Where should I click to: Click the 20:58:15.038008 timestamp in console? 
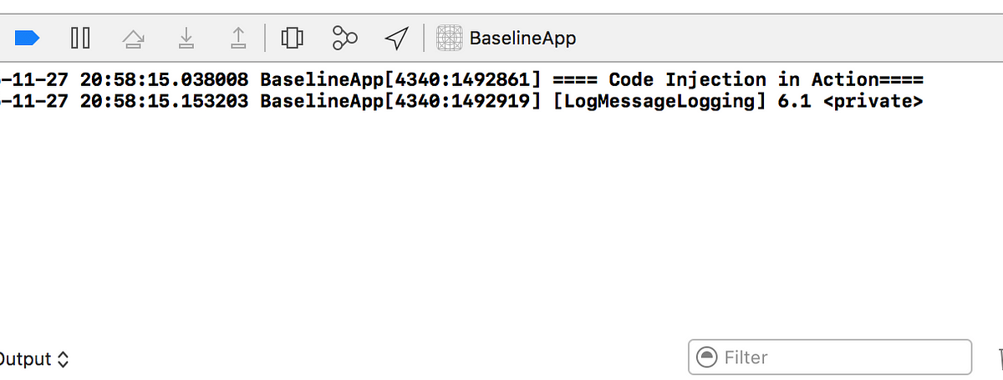[165, 80]
